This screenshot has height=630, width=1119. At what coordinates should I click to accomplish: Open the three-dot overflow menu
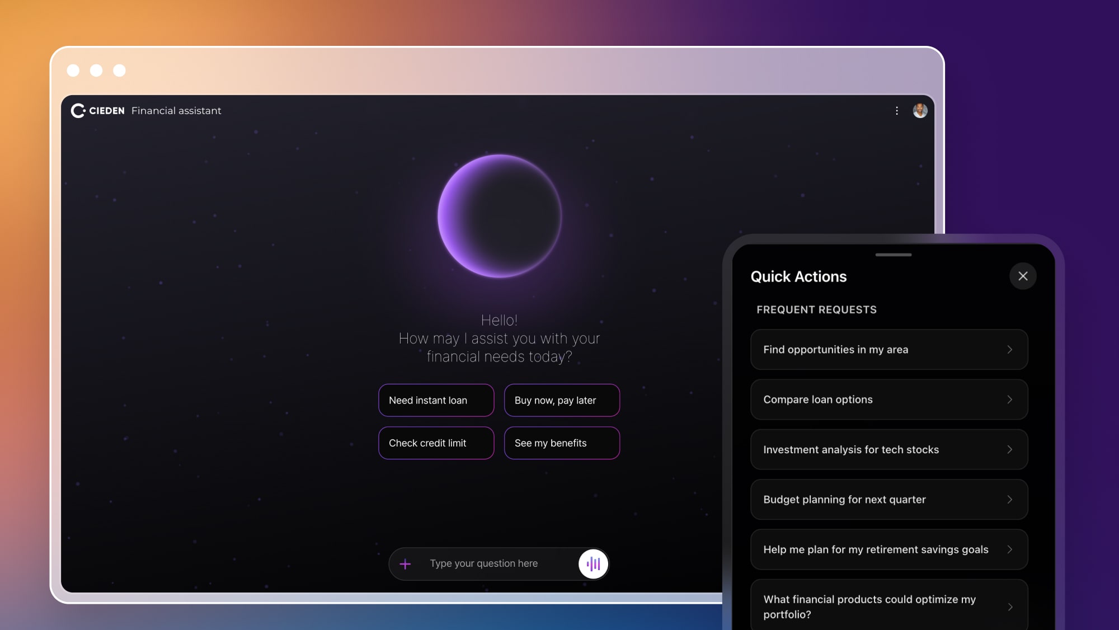897,111
